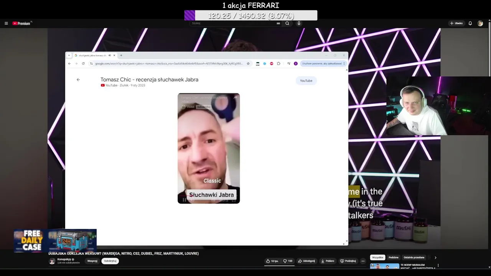This screenshot has width=491, height=276.
Task: Go forward in the embedded Chrome browser
Action: coord(76,64)
